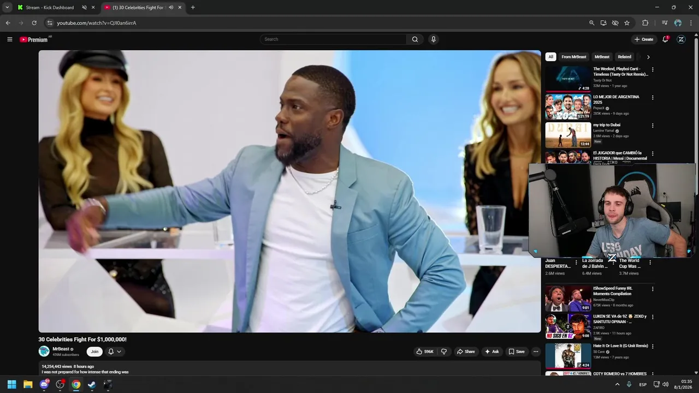Click the Chrome address bar URL

click(96, 23)
